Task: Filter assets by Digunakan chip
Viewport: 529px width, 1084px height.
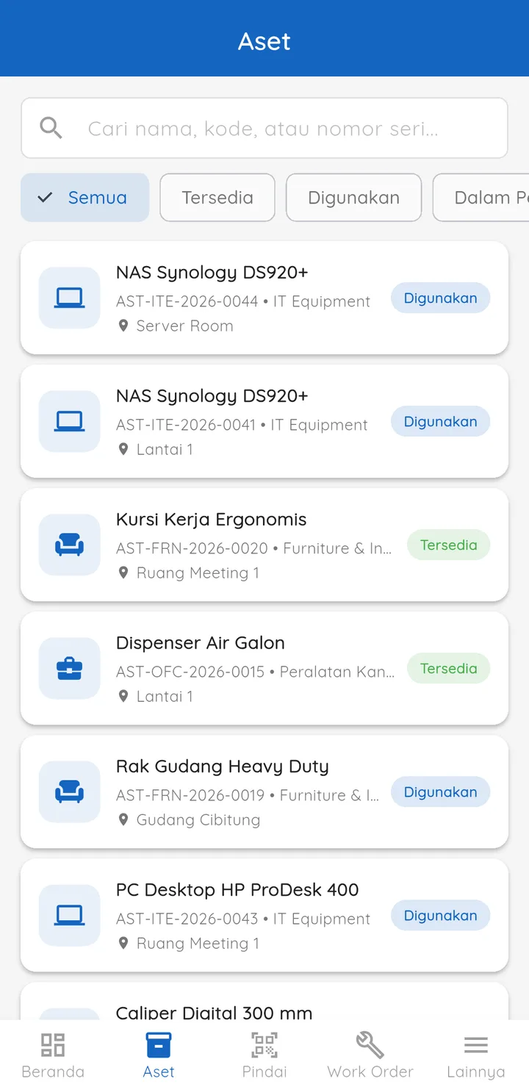Action: tap(353, 198)
